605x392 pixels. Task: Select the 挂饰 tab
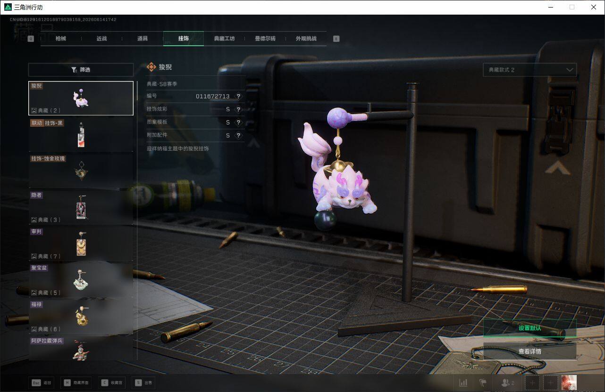184,39
